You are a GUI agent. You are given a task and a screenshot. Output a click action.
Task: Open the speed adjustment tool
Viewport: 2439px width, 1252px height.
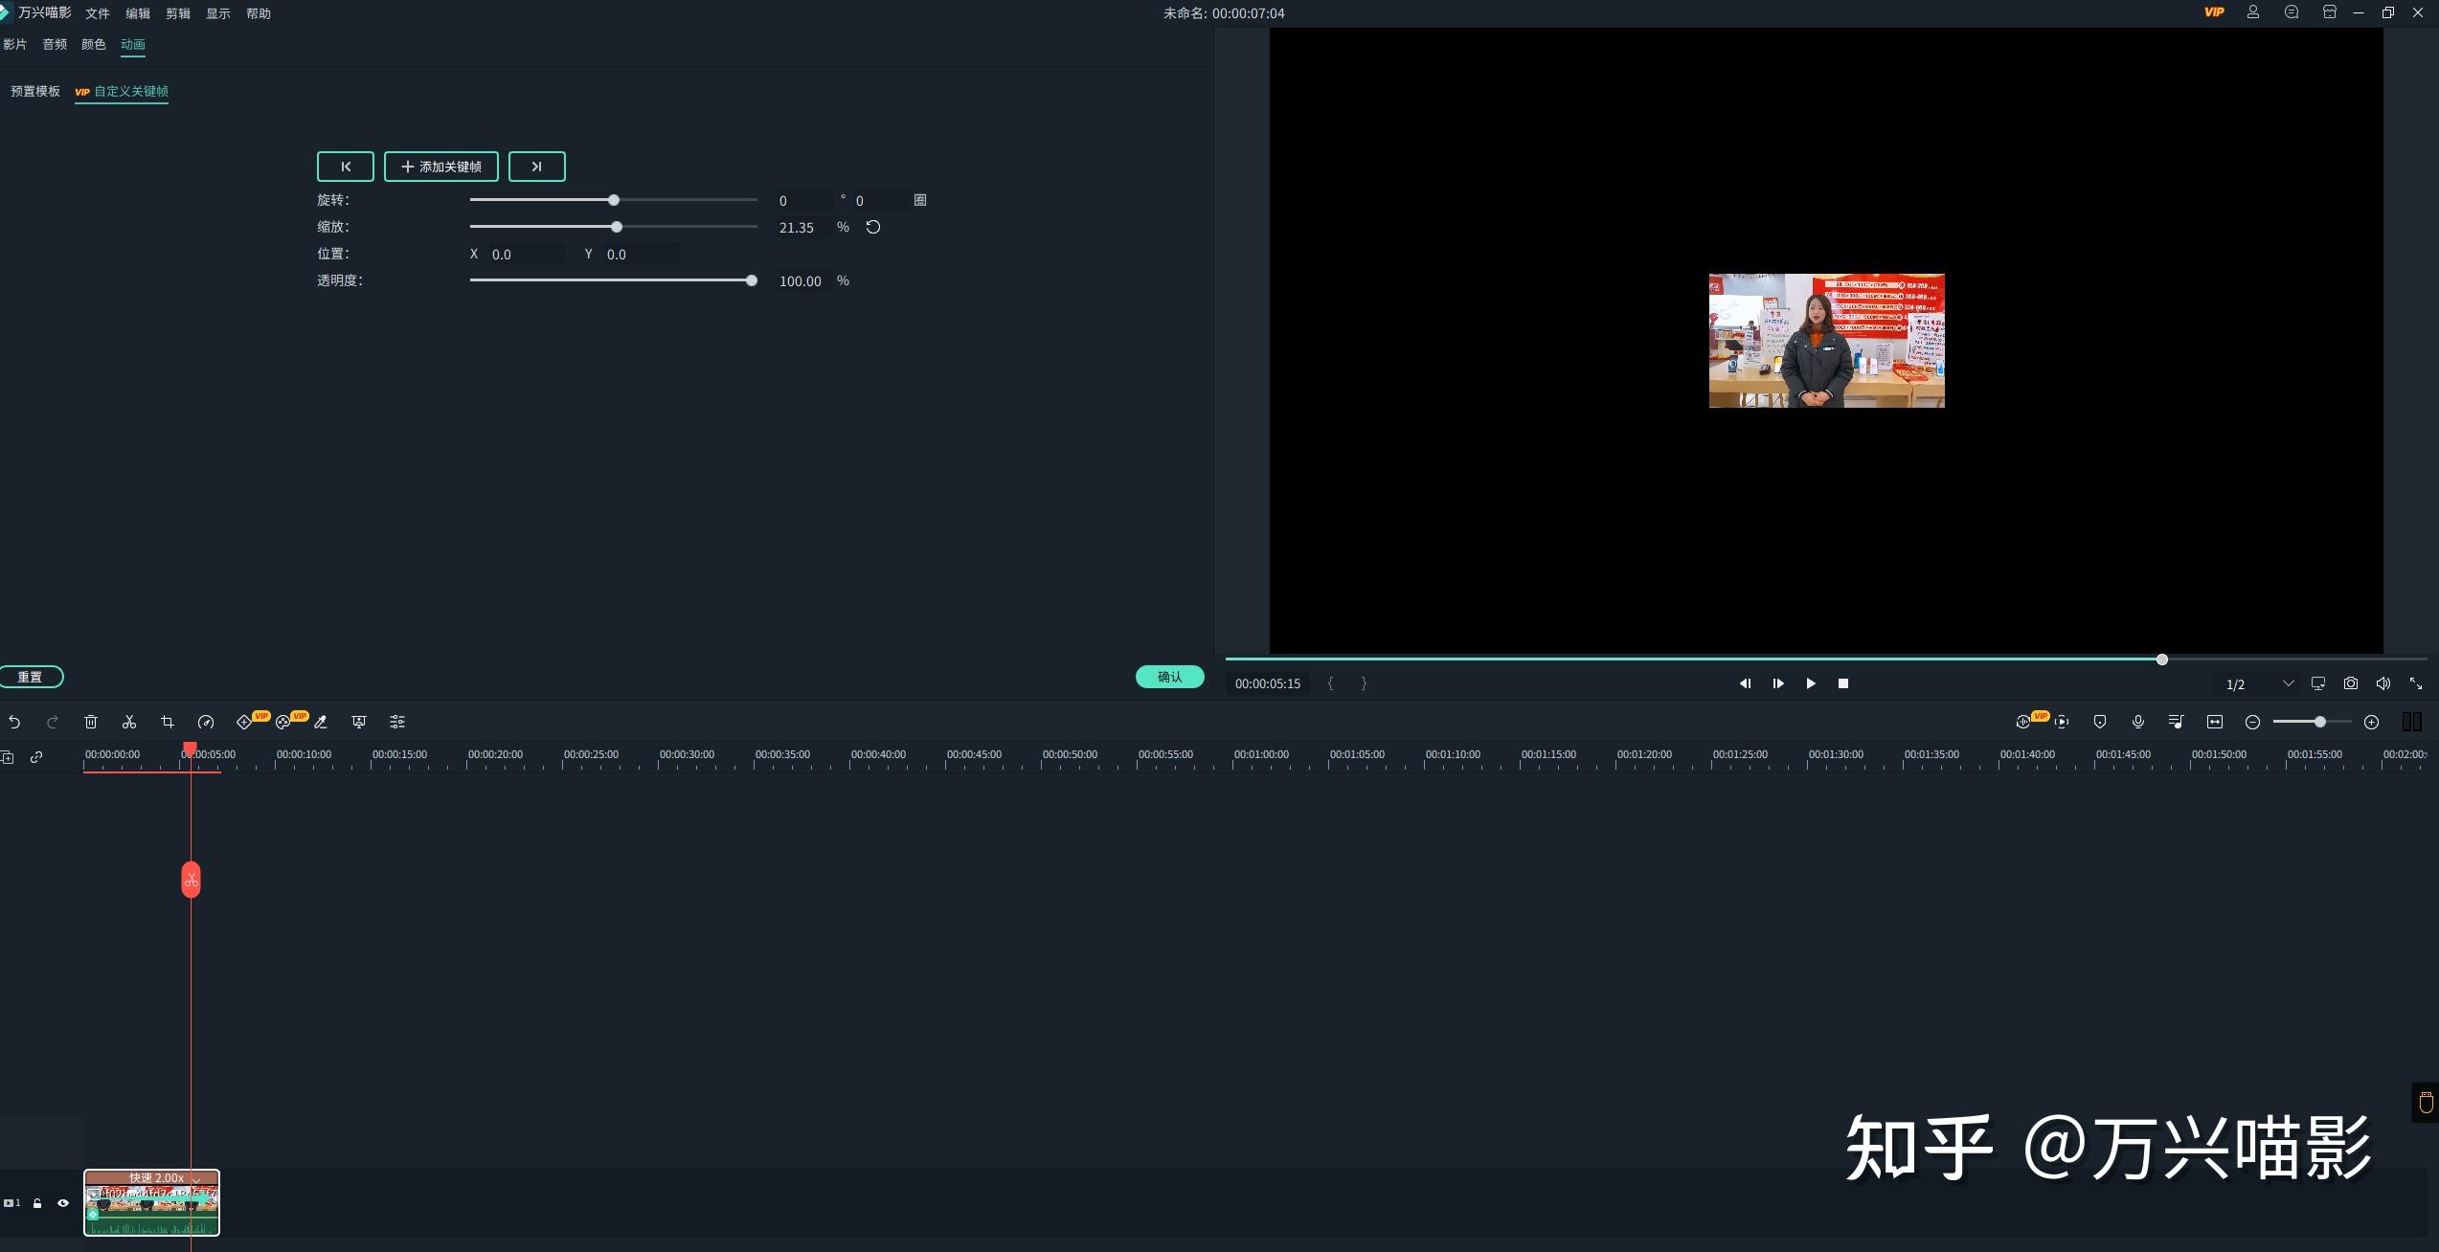pyautogui.click(x=206, y=722)
